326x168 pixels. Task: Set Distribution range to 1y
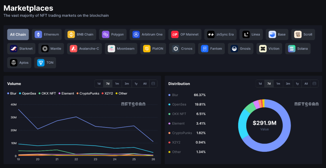[x=297, y=84]
